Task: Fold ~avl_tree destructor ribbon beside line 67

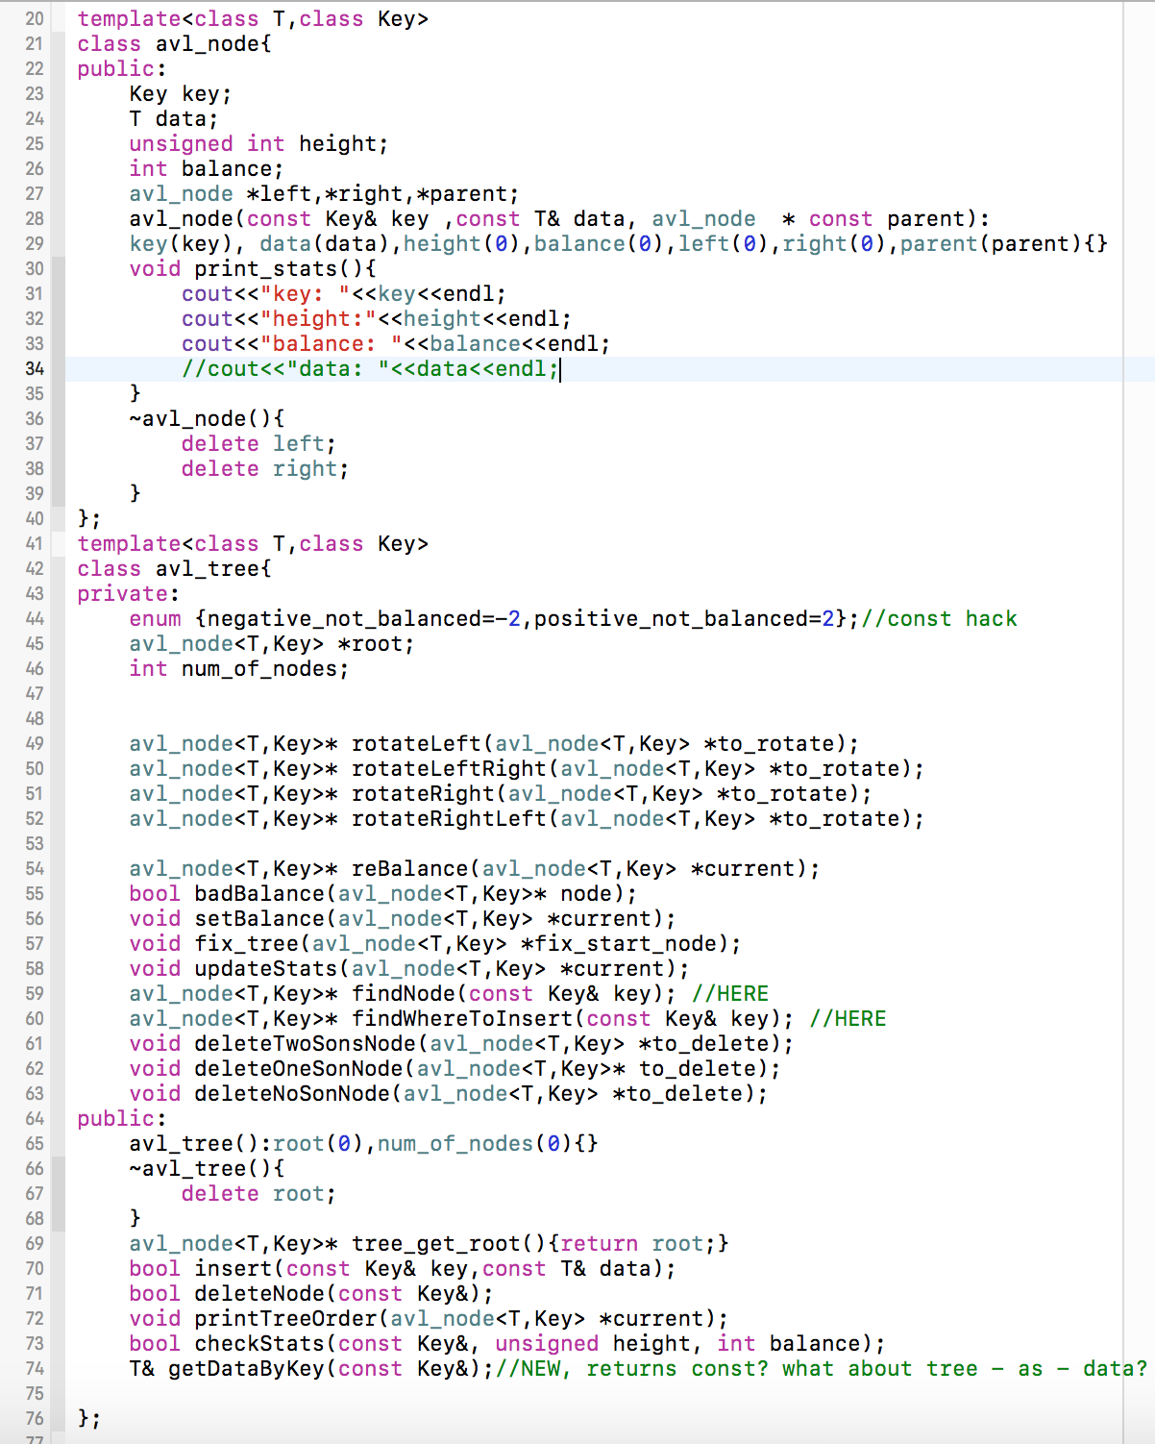Action: pyautogui.click(x=59, y=1194)
